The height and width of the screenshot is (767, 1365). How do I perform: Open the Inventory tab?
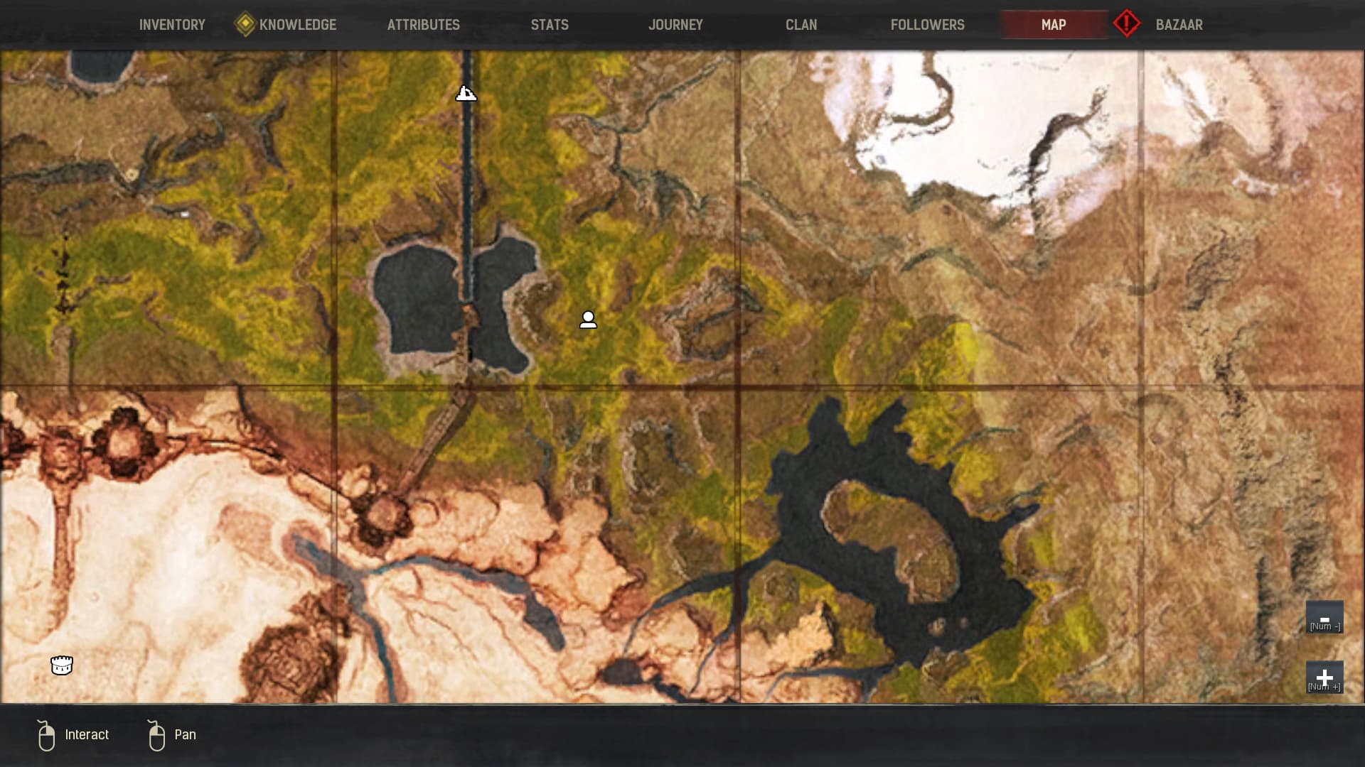click(172, 25)
